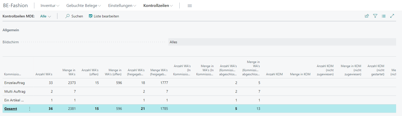Open the Gesamt row link
The width and height of the screenshot is (402, 116).
[11, 109]
